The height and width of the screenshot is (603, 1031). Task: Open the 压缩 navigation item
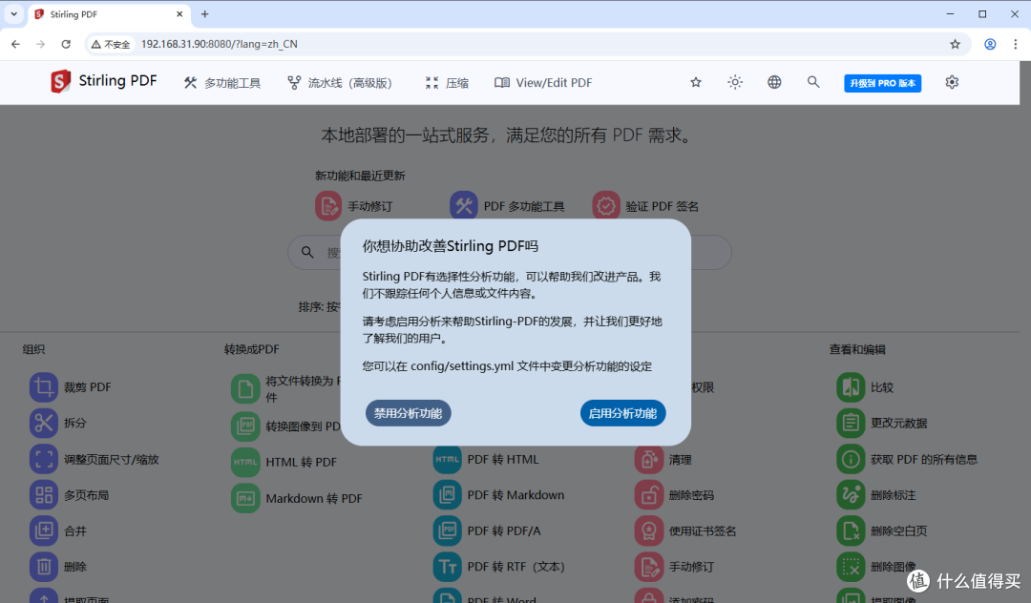tap(447, 83)
